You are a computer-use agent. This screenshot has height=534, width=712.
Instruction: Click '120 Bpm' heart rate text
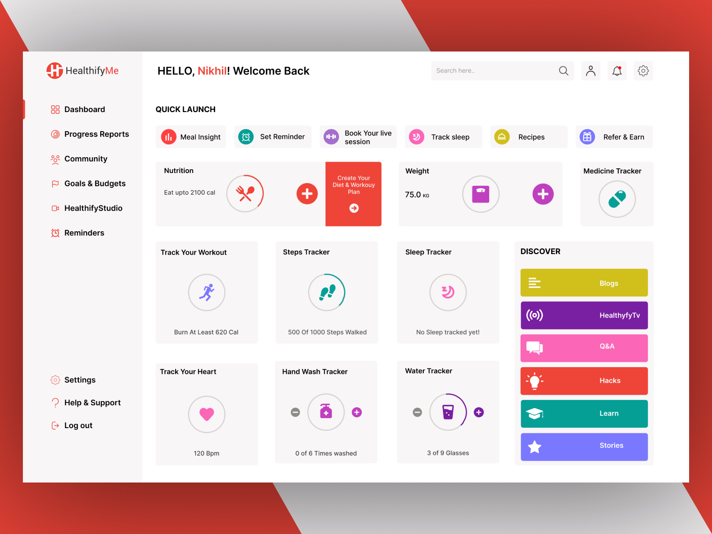207,453
